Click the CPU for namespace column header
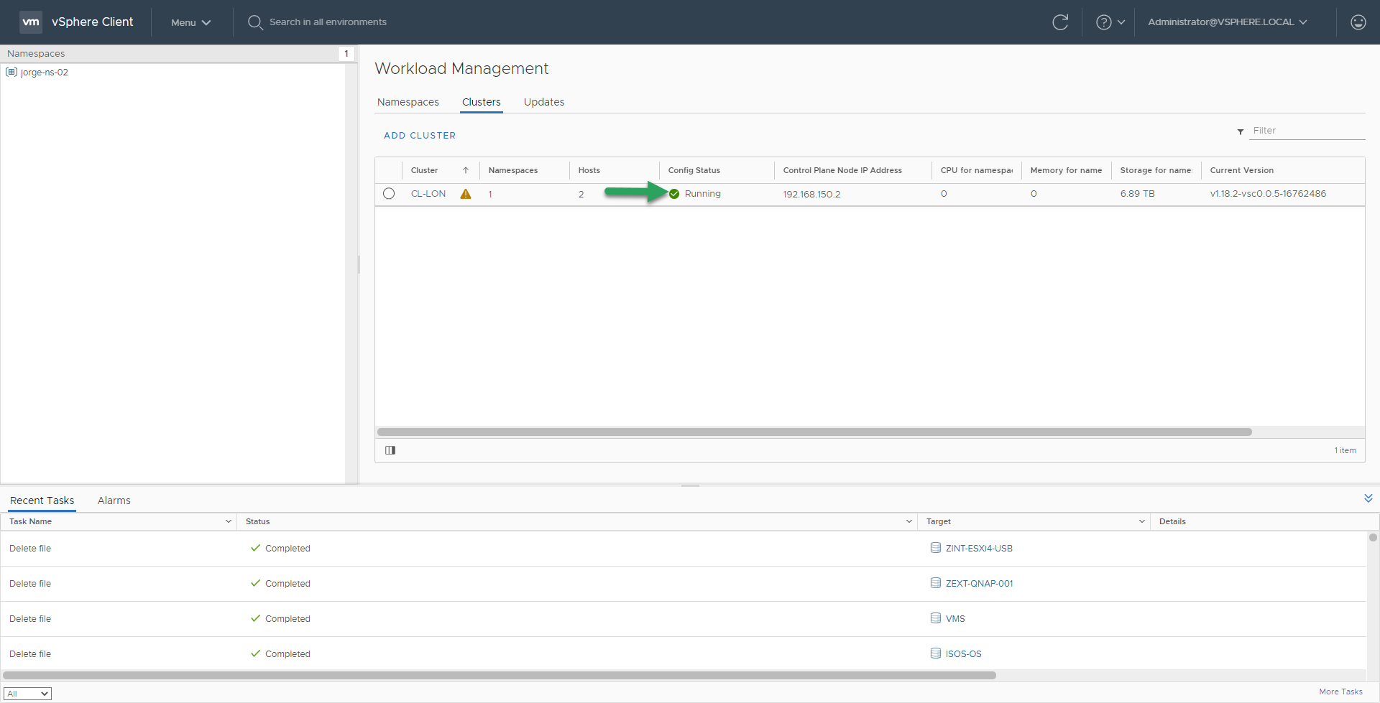Image resolution: width=1380 pixels, height=703 pixels. click(x=977, y=170)
